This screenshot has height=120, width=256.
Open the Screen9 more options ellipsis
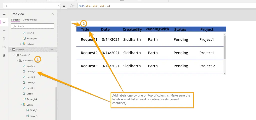(51, 50)
